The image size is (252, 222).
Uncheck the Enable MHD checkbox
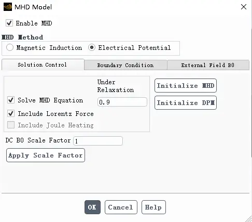(9, 23)
